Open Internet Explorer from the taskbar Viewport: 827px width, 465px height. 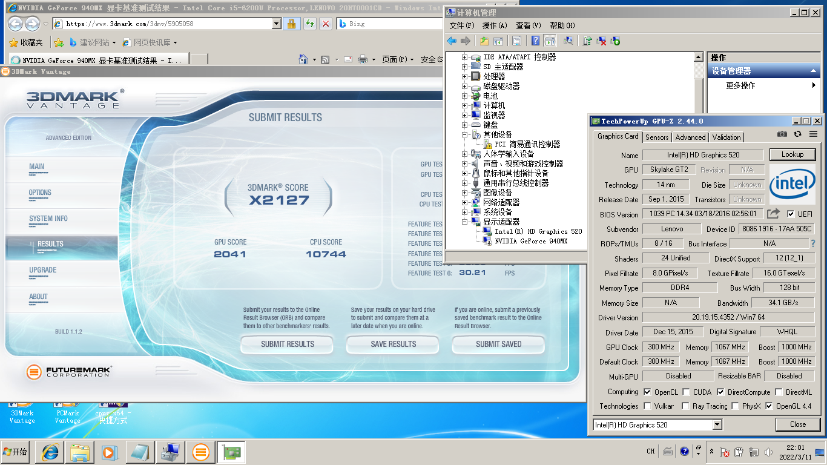pos(50,452)
